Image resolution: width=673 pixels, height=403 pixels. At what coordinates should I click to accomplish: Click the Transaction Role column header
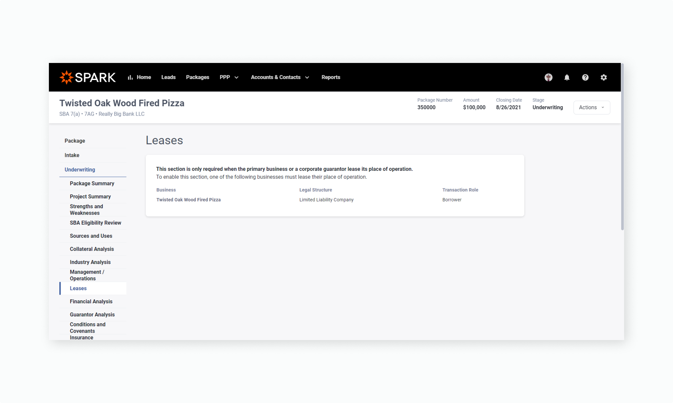460,190
